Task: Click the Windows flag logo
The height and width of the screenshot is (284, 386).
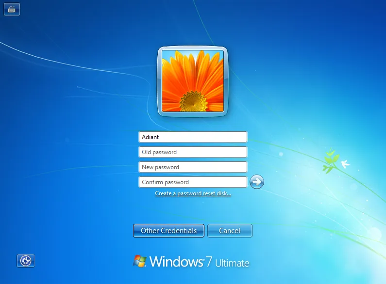Action: 139,261
